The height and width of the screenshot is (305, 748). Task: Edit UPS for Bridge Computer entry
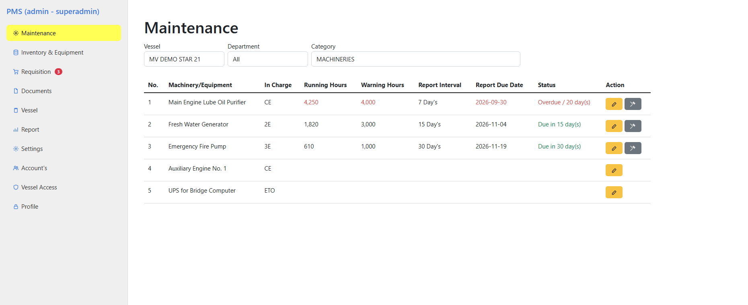click(x=614, y=192)
